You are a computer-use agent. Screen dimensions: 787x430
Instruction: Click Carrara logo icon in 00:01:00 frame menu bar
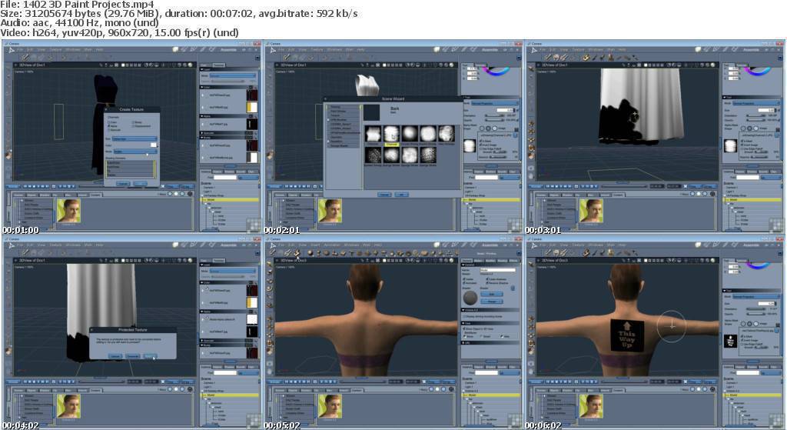12,50
